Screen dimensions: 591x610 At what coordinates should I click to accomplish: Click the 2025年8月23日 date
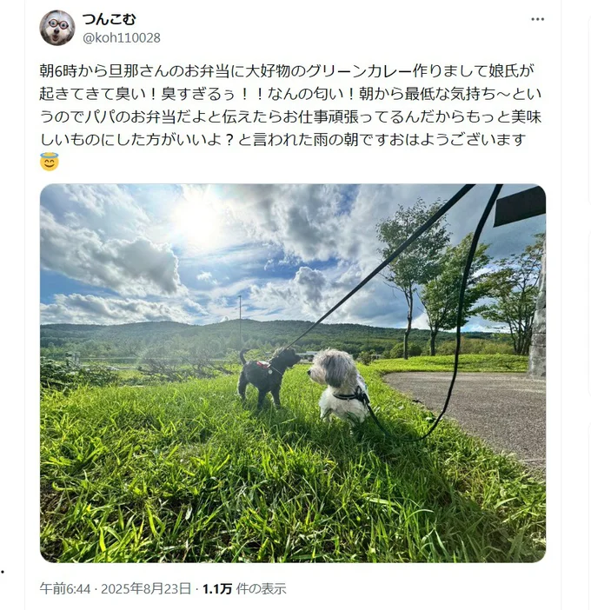point(146,588)
